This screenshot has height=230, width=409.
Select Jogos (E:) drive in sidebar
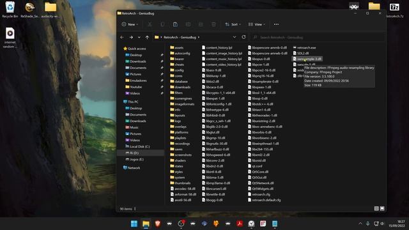coord(137,159)
